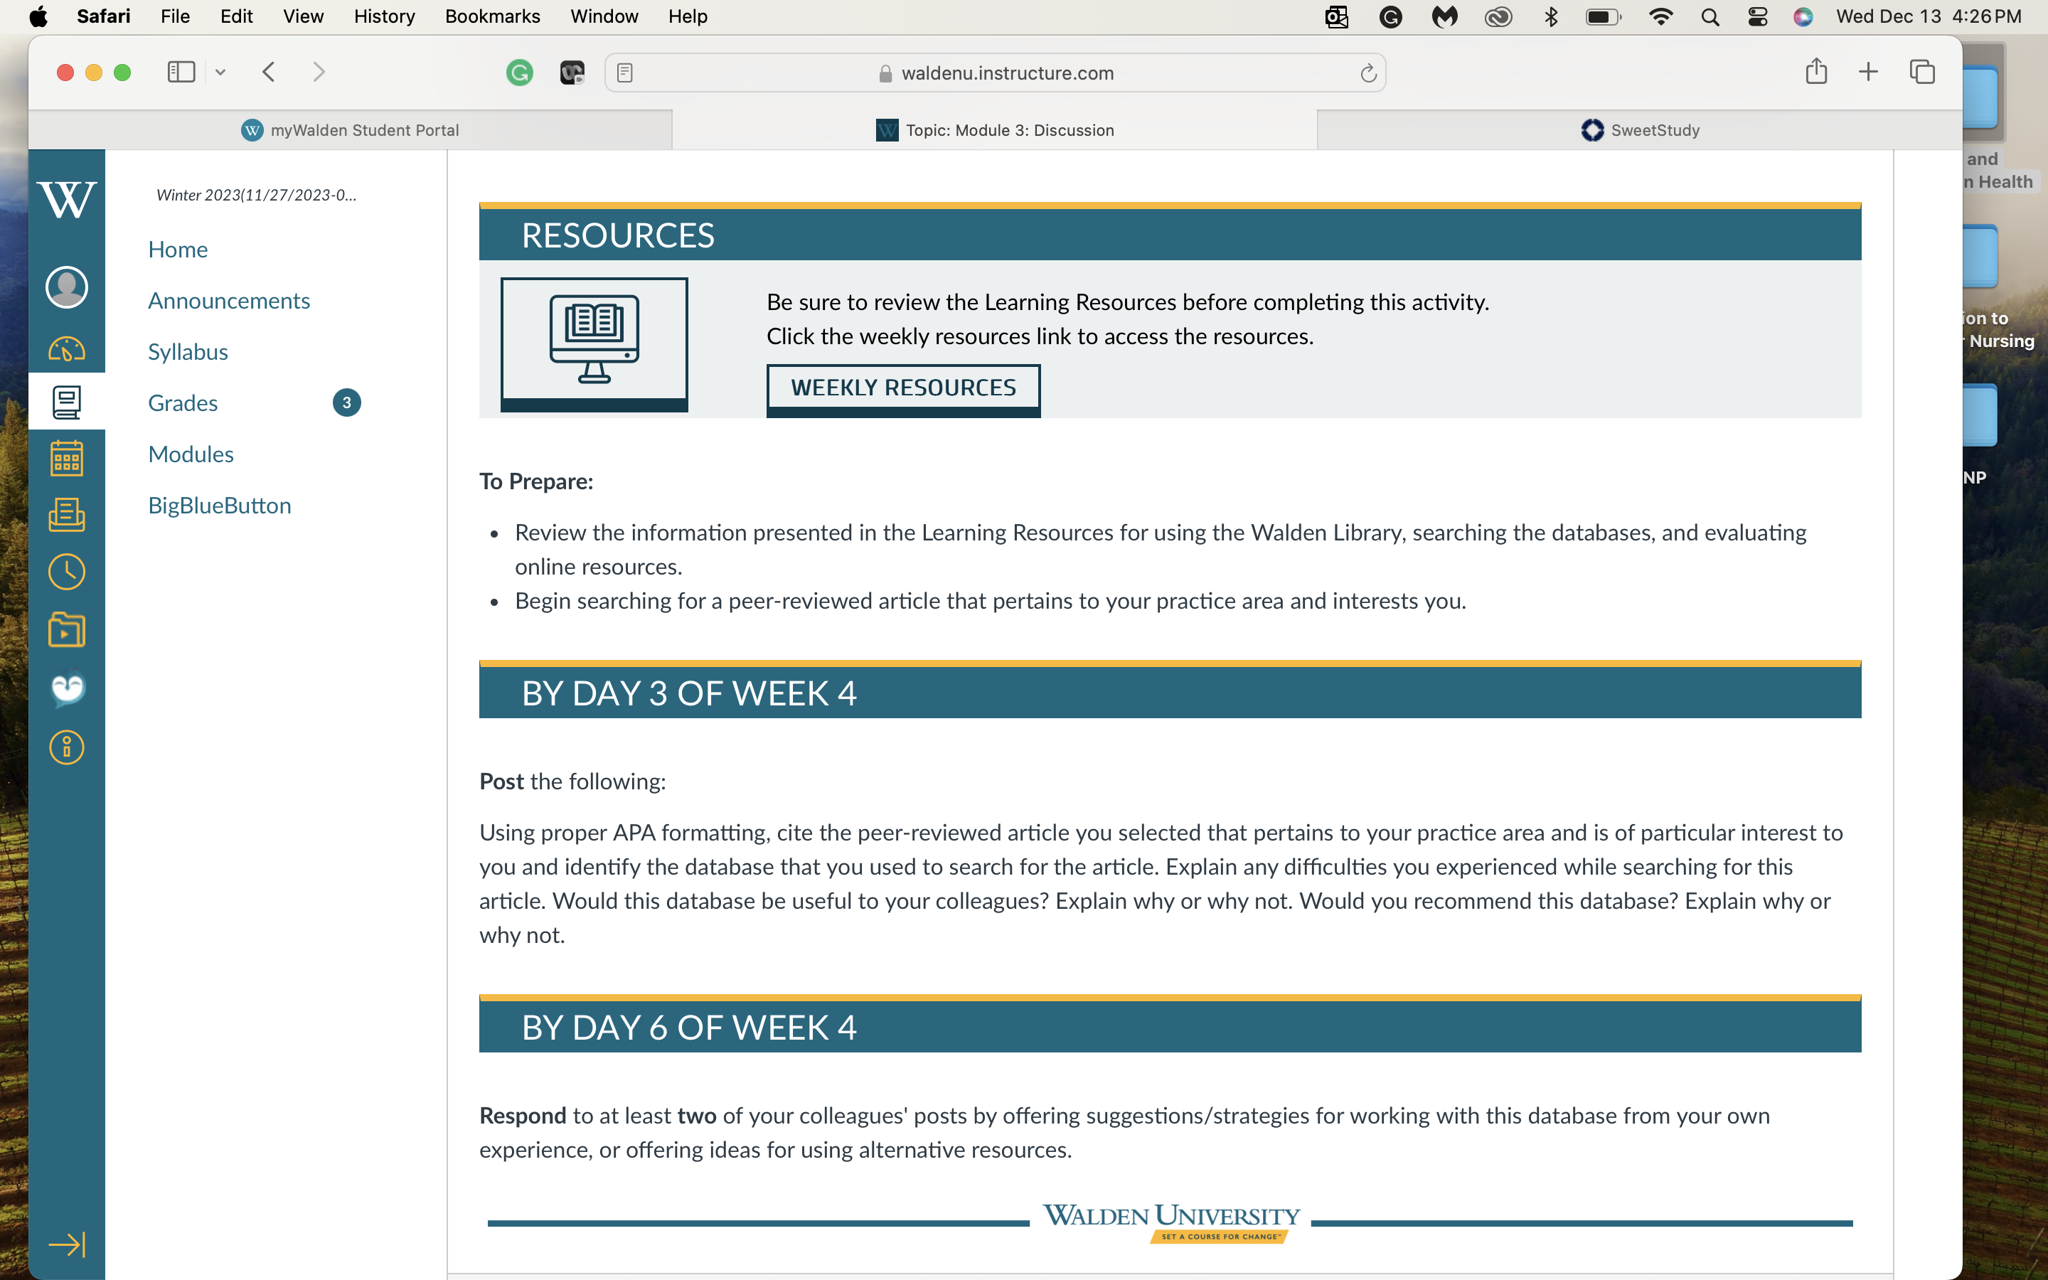2048x1280 pixels.
Task: Open the Modules course link
Action: tap(191, 454)
